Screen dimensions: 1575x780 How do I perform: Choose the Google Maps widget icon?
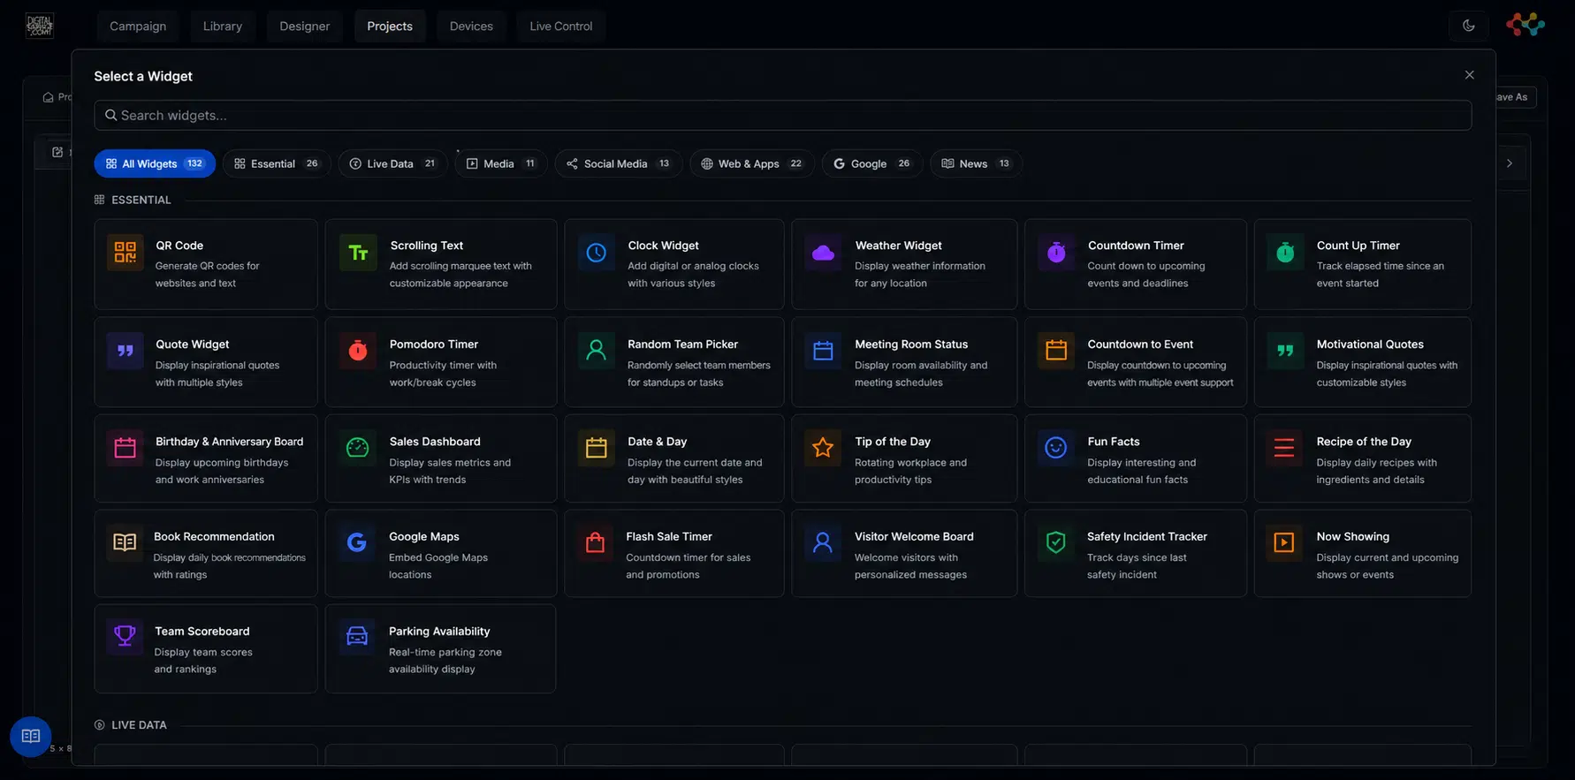[x=357, y=542]
